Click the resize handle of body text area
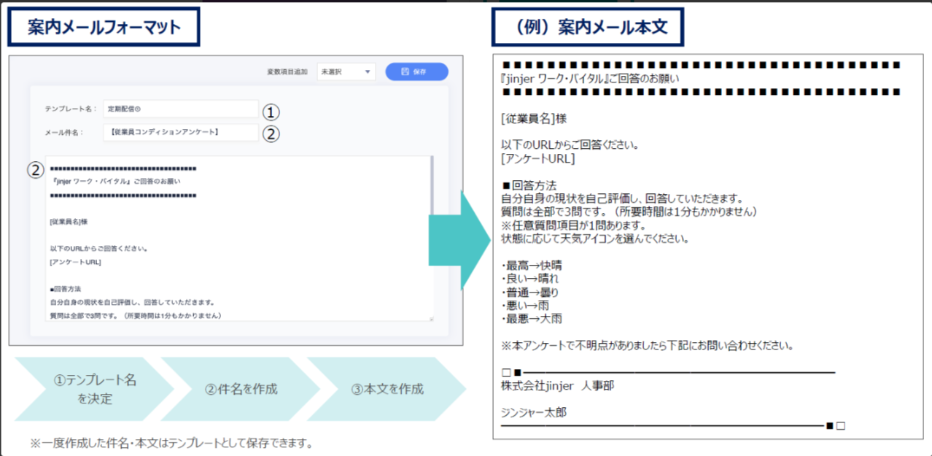The image size is (932, 456). pyautogui.click(x=431, y=318)
